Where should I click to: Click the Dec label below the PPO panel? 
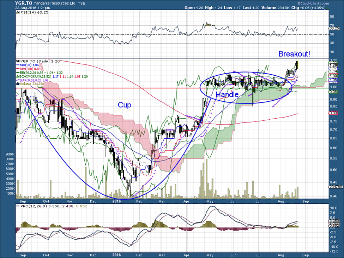coord(93,255)
